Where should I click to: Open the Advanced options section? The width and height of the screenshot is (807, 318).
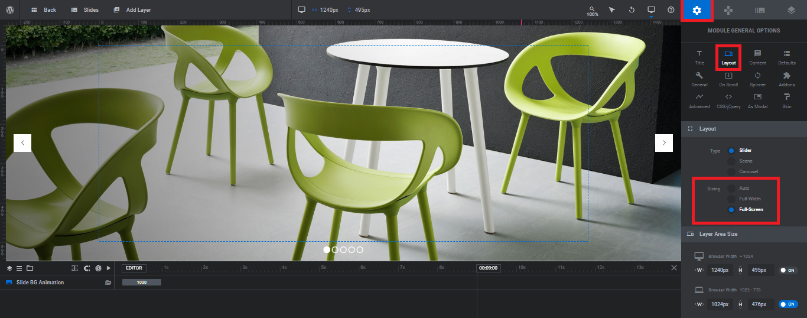pos(699,101)
